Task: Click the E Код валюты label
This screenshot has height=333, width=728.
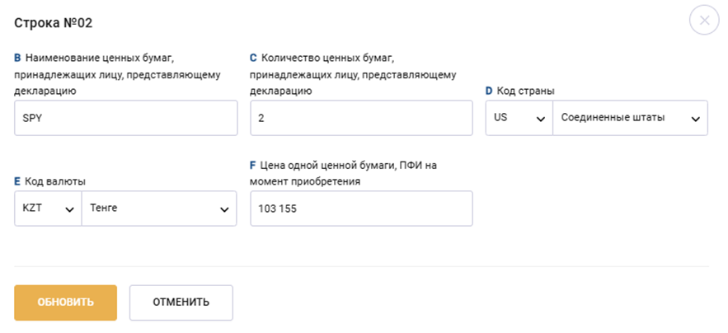Action: (x=50, y=181)
